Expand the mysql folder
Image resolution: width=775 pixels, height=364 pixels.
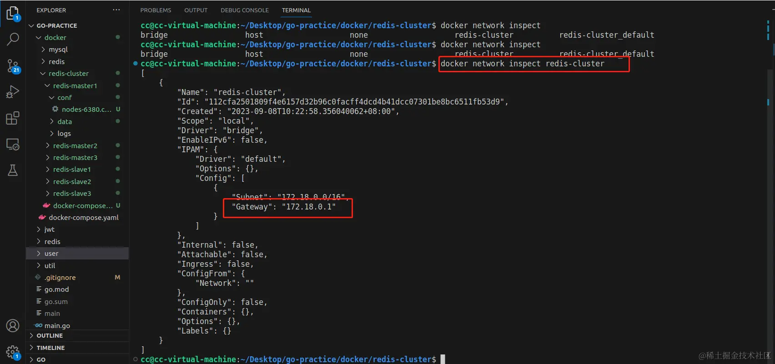(43, 49)
